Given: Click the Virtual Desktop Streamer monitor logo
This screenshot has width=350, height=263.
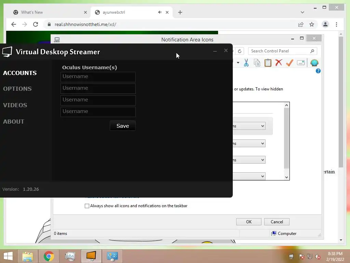Looking at the screenshot, I should (x=7, y=52).
